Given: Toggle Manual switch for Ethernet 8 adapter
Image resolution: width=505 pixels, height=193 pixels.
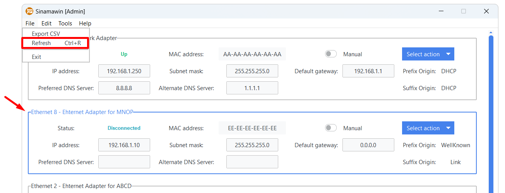Looking at the screenshot, I should 331,128.
